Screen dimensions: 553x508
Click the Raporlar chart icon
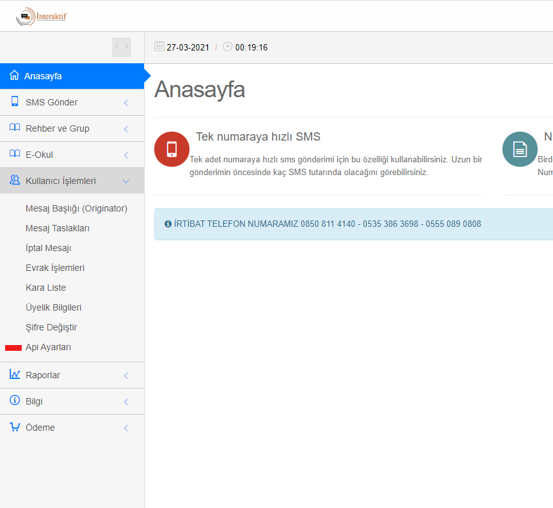[15, 374]
